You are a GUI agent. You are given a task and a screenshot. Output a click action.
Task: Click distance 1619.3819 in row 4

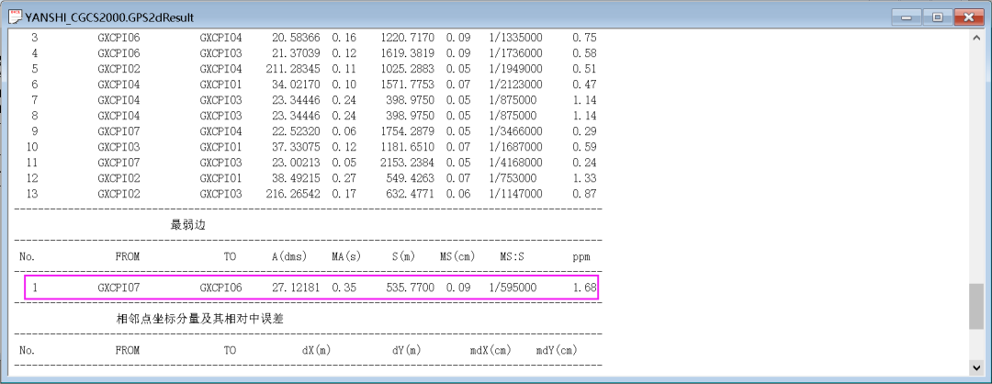point(408,53)
